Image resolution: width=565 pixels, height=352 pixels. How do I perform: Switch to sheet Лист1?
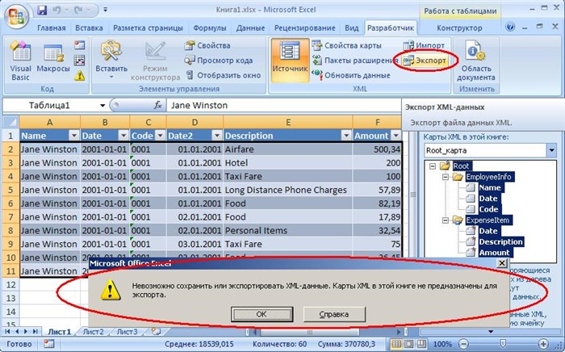(x=60, y=332)
